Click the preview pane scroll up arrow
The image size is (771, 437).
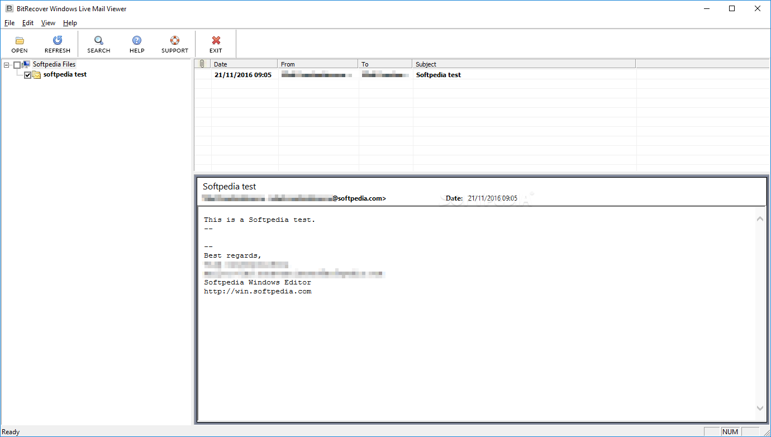tap(760, 218)
